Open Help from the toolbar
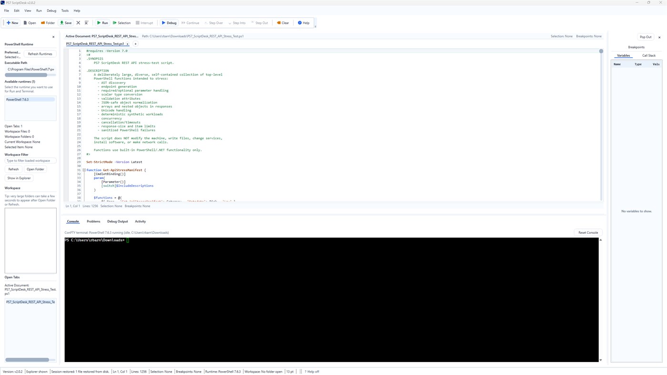 coord(304,23)
